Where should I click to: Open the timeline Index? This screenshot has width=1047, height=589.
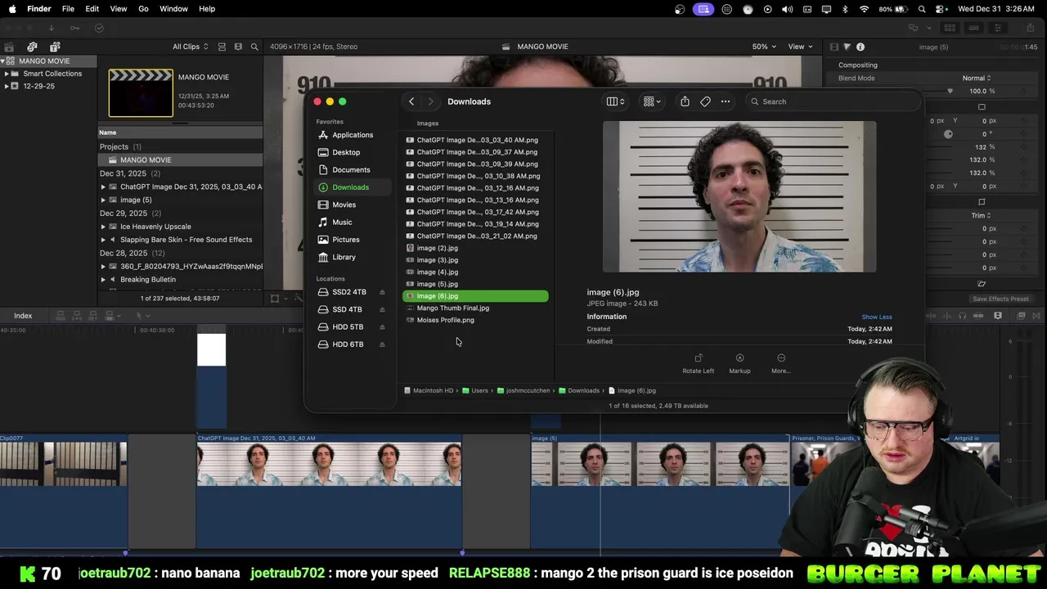tap(23, 316)
